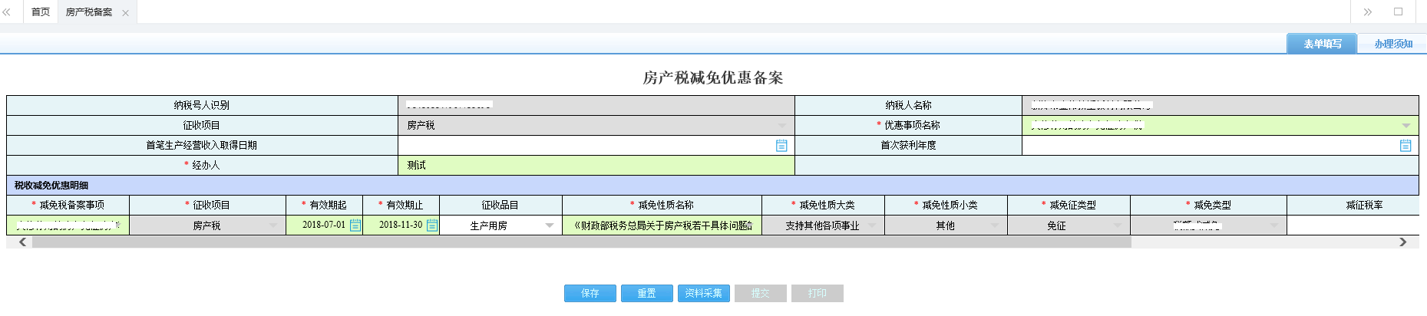Open calendar for 首笔生产经营收入取得日期
Screen dimensions: 1427x316
point(781,145)
